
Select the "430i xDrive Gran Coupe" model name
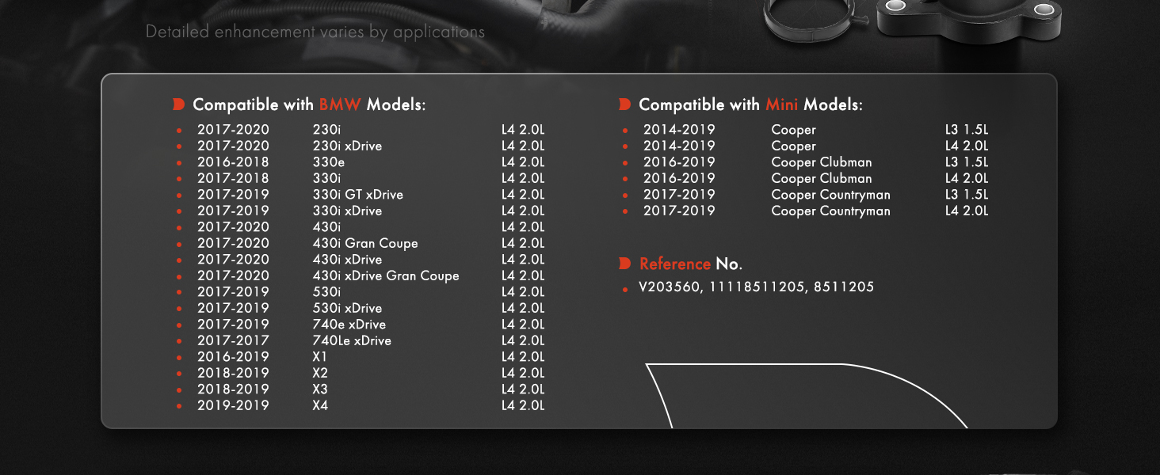(x=386, y=275)
